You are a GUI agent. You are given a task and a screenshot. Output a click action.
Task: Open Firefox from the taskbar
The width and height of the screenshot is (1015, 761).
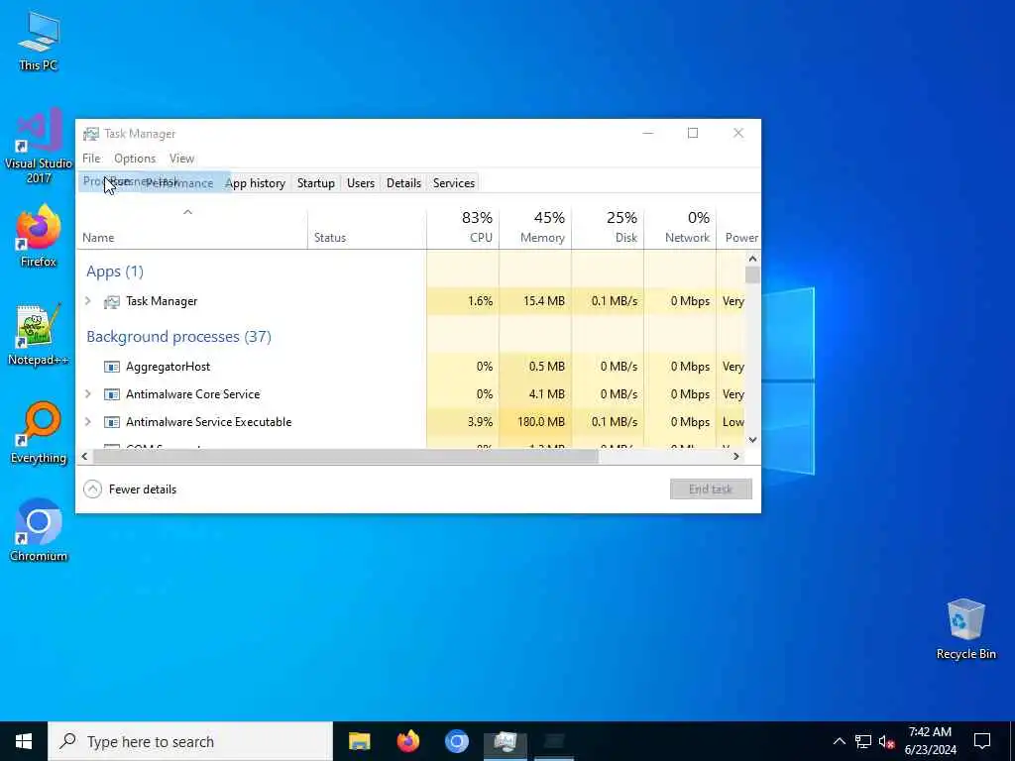407,741
